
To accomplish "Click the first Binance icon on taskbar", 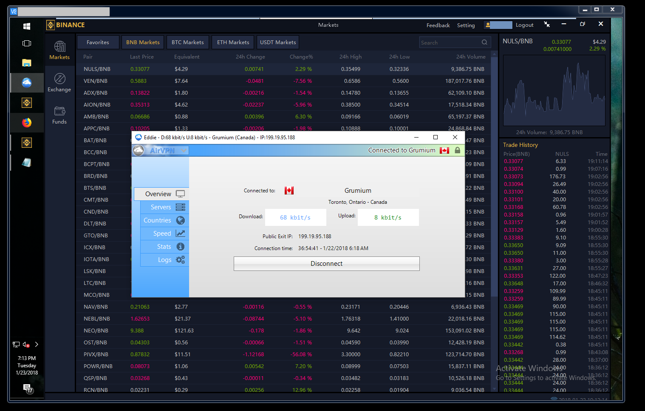I will (27, 103).
